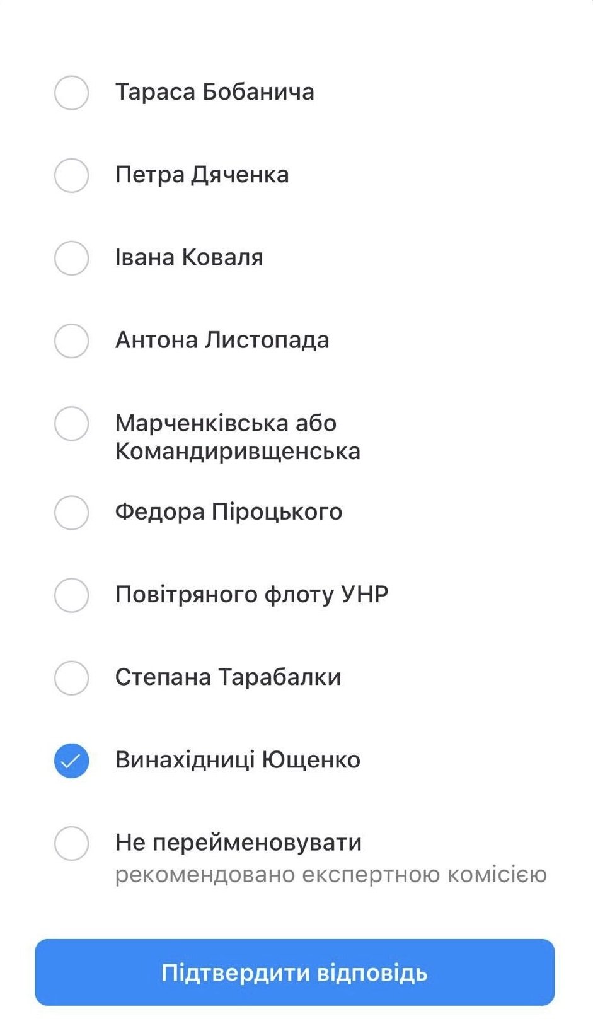
Task: Select Повітряного флоту УНР radio circle
Action: tap(71, 595)
